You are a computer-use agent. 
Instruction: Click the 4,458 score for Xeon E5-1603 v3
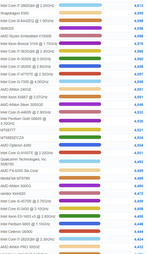click(x=139, y=216)
